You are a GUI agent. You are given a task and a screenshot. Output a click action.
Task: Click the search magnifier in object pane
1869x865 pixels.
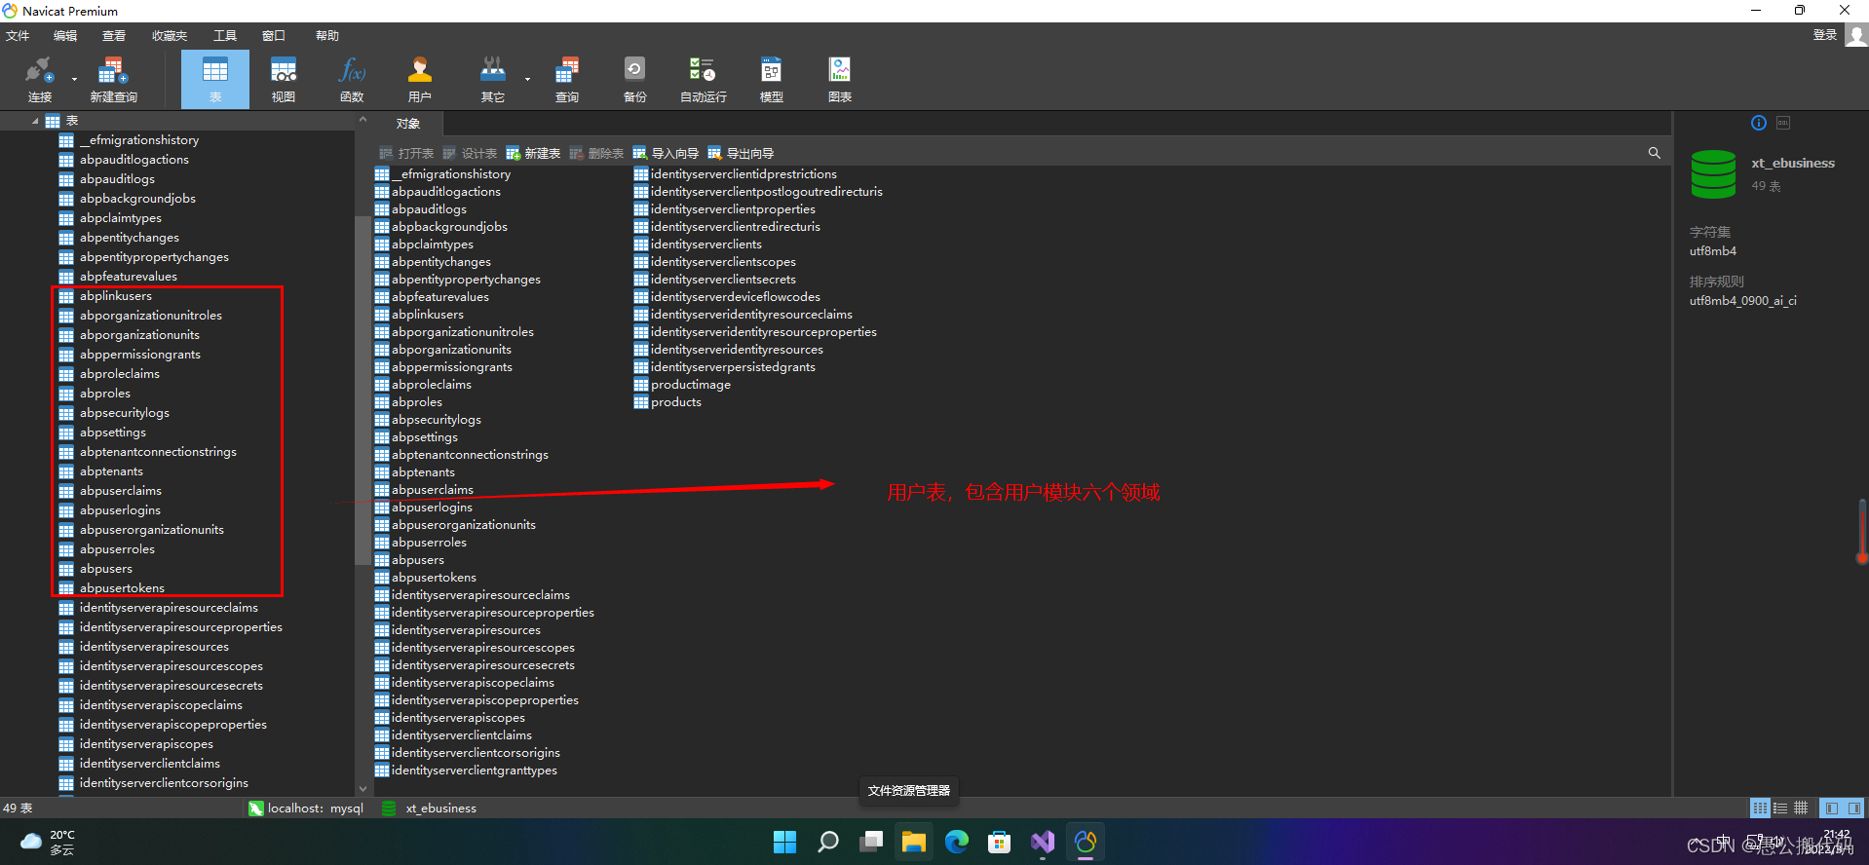(x=1654, y=153)
